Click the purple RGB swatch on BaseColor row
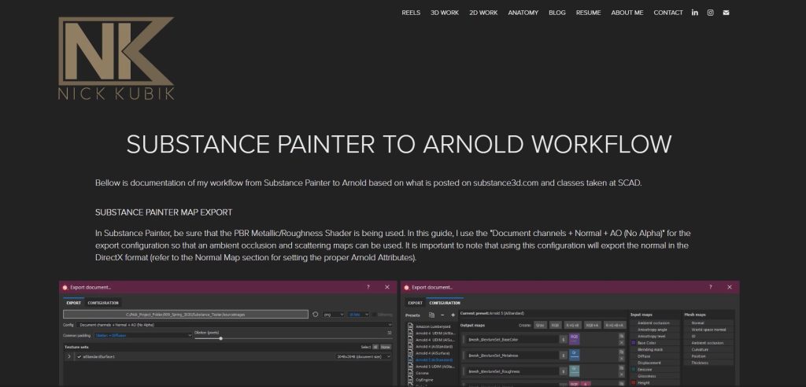The width and height of the screenshot is (806, 387). tap(574, 339)
